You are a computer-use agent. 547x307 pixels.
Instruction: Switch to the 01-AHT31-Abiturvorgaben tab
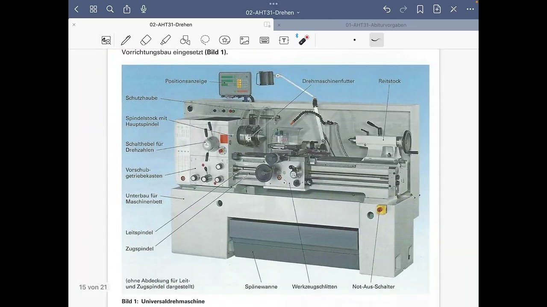(x=376, y=25)
